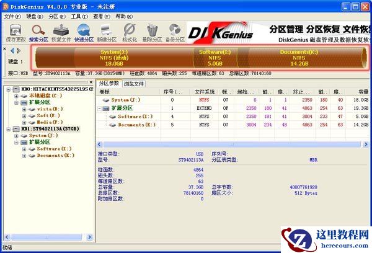
Task: Select vista(D:) in the disk tree
Action: coord(50,109)
